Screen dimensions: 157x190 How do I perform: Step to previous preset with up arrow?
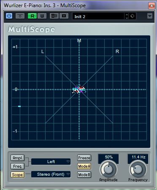coord(127,15)
